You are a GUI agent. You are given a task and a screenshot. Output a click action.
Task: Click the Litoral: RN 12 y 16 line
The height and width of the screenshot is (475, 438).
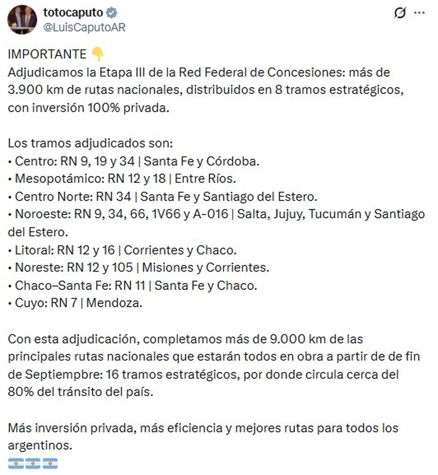click(122, 250)
